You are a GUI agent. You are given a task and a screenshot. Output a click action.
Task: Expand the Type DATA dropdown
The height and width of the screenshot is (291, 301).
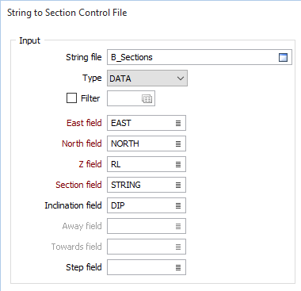pos(147,78)
